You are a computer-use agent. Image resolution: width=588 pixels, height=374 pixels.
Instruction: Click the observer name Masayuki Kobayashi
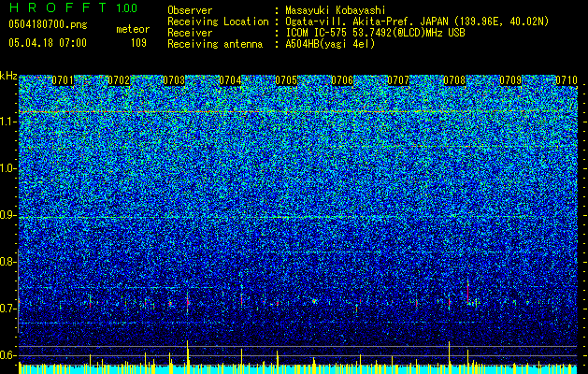[336, 10]
